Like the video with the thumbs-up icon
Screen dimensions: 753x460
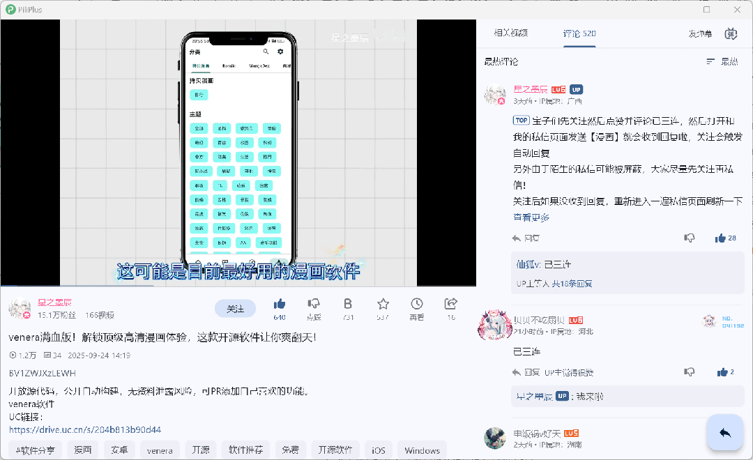coord(279,304)
